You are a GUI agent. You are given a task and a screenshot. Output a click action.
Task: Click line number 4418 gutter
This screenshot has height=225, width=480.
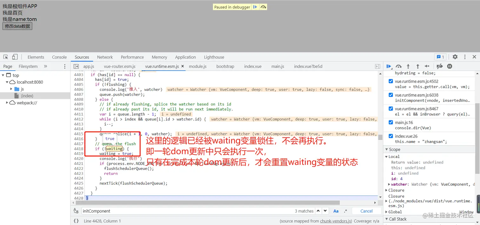point(78,149)
